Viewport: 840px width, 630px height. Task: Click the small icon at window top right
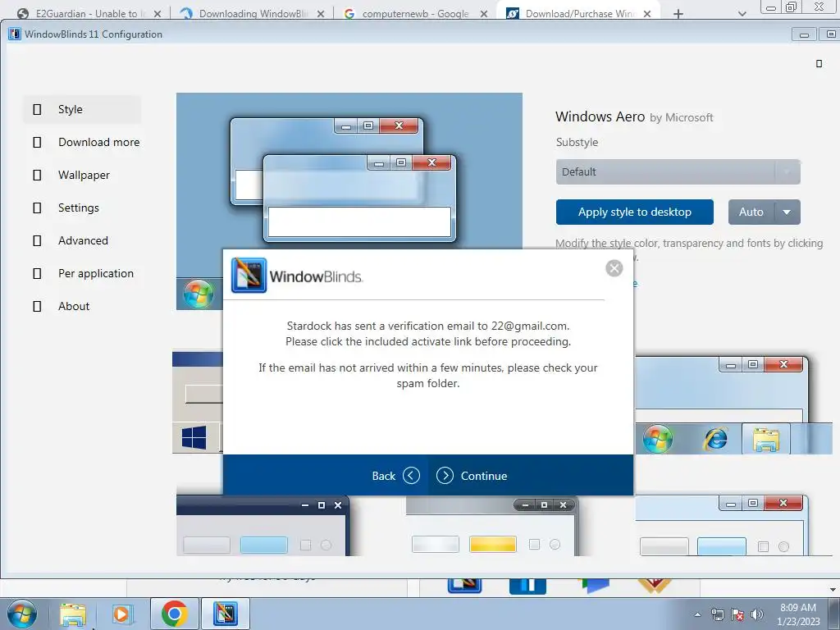[x=819, y=64]
